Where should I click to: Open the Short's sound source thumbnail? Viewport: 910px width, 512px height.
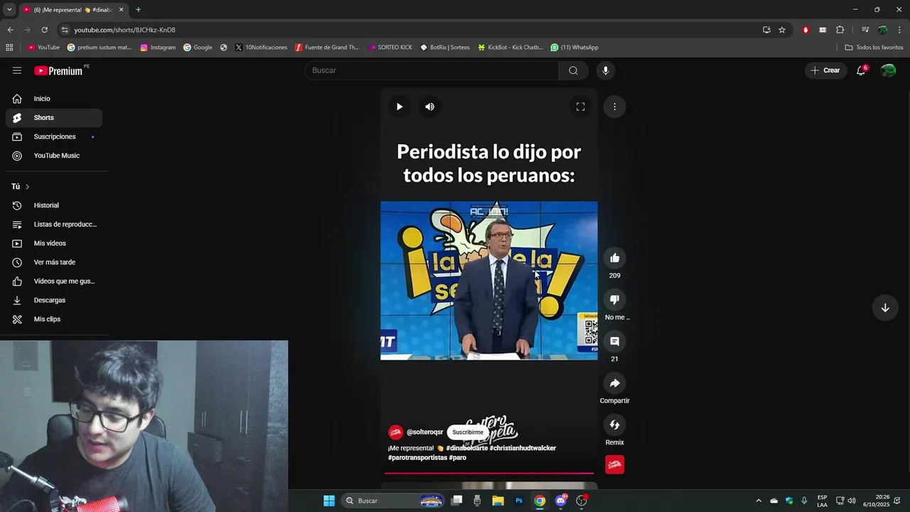pos(615,465)
